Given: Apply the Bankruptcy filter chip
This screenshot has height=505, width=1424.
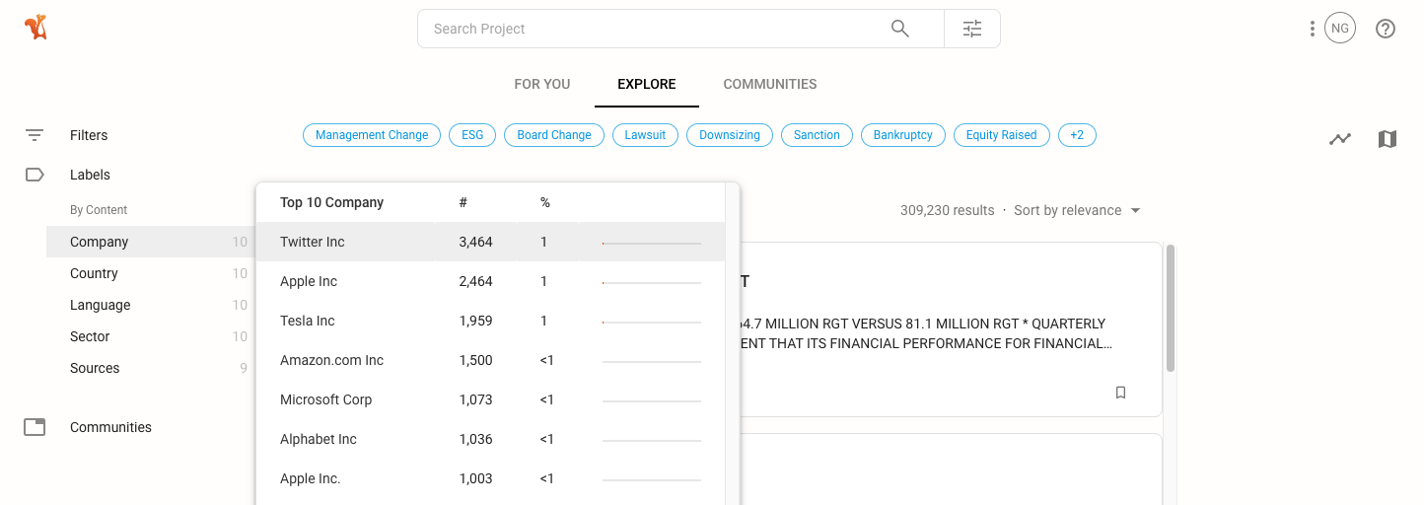Looking at the screenshot, I should point(903,135).
